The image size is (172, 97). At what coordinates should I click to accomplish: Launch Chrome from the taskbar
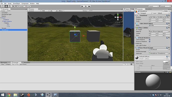point(9,95)
